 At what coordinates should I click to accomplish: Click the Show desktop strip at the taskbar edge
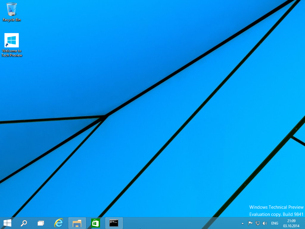click(x=304, y=223)
